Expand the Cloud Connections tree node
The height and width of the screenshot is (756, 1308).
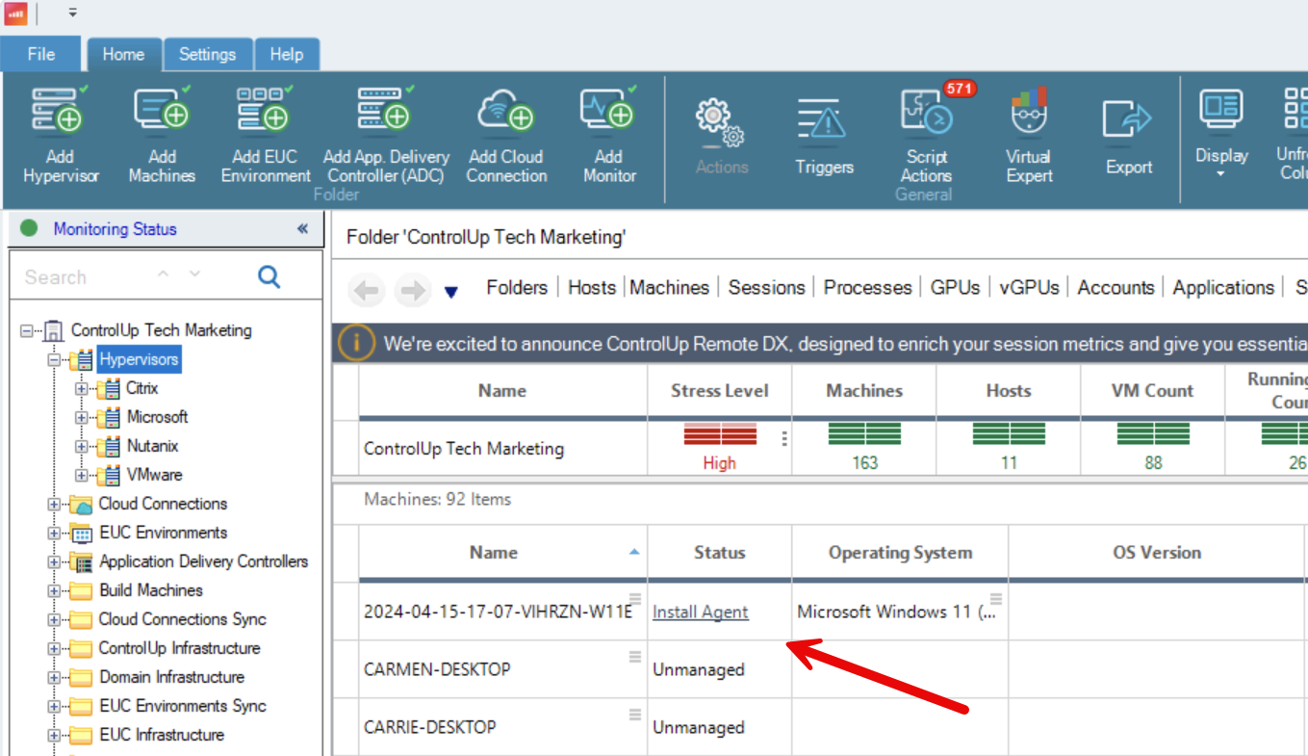pyautogui.click(x=54, y=505)
